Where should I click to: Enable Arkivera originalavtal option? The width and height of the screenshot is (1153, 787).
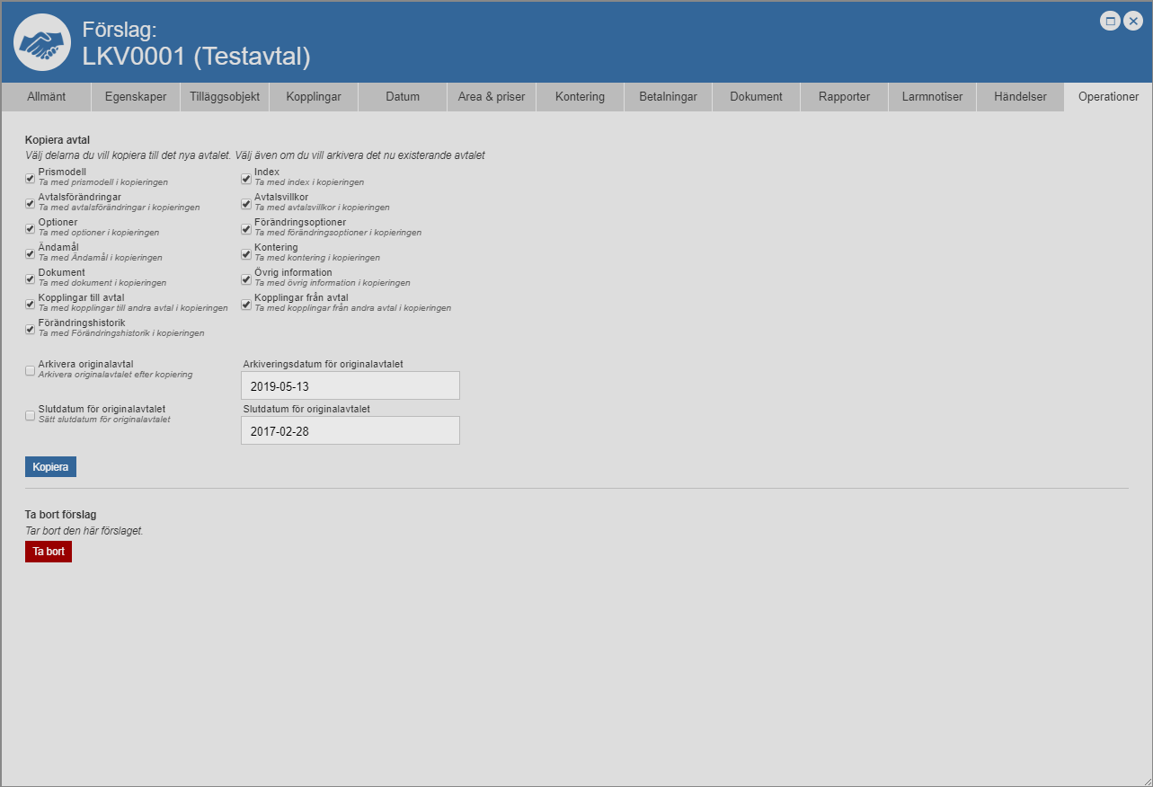pos(31,370)
